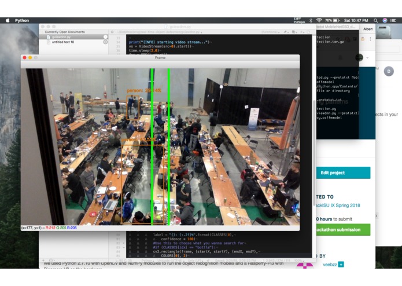Image resolution: width=402 pixels, height=286 pixels.
Task: Open the Unicode (UTF-8) encoding popup
Action: click(171, 261)
